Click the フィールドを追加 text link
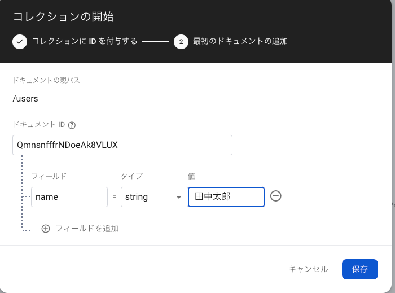 pyautogui.click(x=87, y=229)
